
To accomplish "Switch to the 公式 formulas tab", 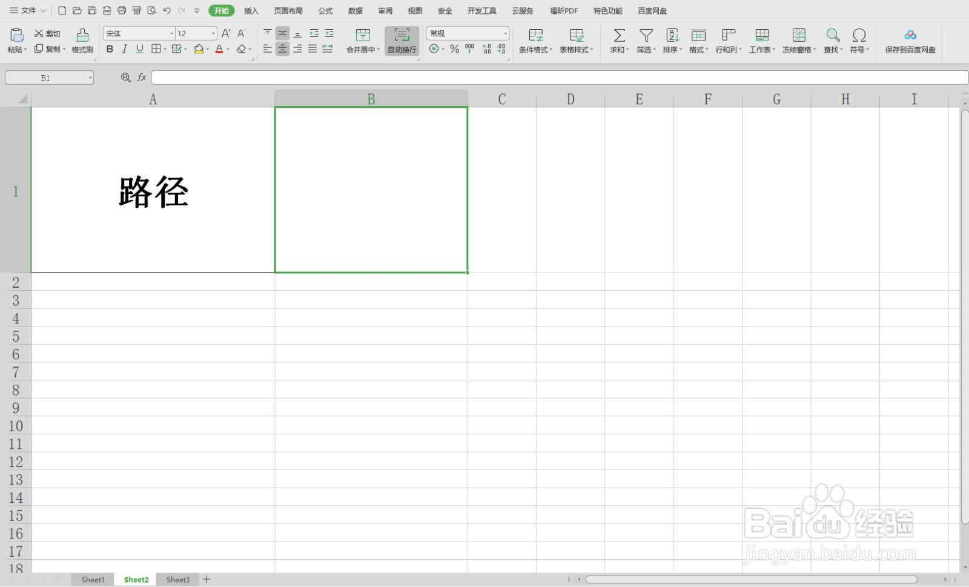I will [325, 11].
